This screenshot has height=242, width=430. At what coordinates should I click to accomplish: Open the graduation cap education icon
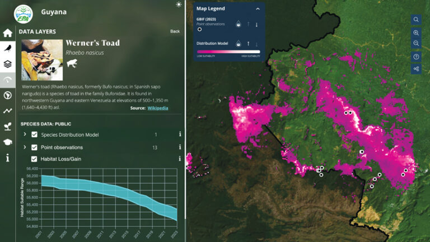click(8, 142)
